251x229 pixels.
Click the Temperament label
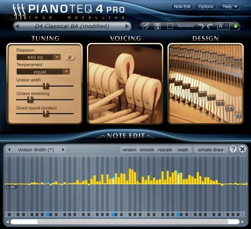point(29,65)
